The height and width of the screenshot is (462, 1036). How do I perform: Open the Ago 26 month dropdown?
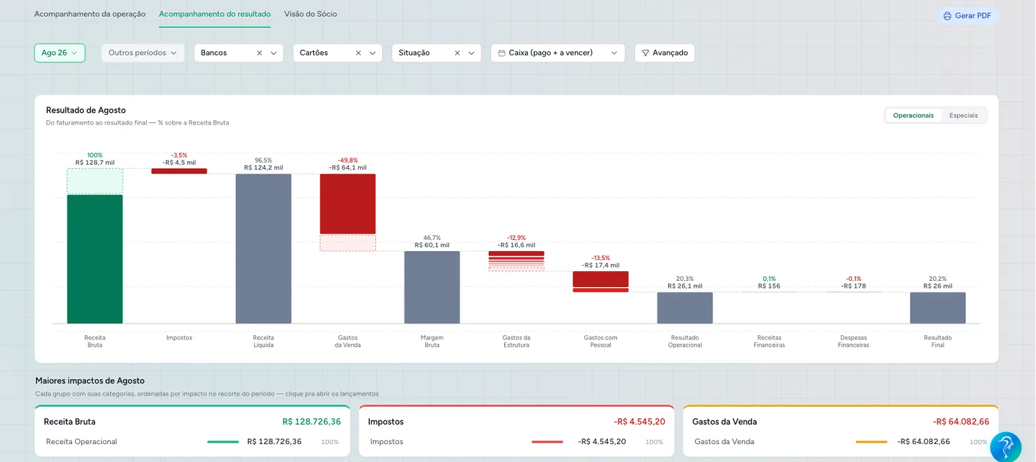60,53
